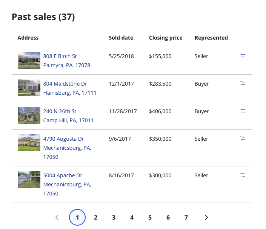The height and width of the screenshot is (229, 266).
Task: Jump to page 2 of past sales
Action: tap(96, 217)
